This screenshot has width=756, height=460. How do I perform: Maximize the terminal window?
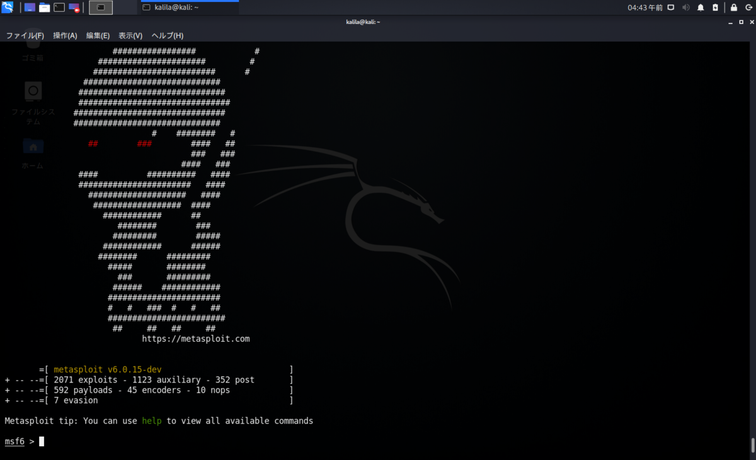coord(740,22)
